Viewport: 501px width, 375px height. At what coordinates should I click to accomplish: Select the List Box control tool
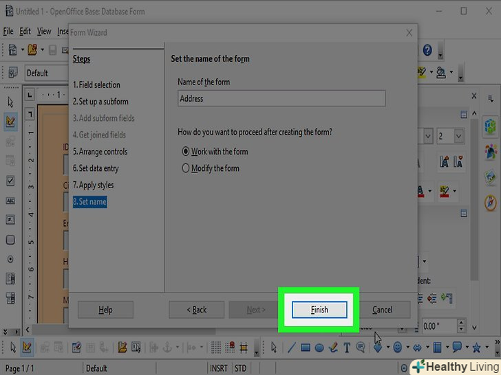point(10,279)
